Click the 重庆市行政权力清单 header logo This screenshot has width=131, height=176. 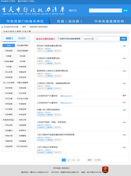33,11
